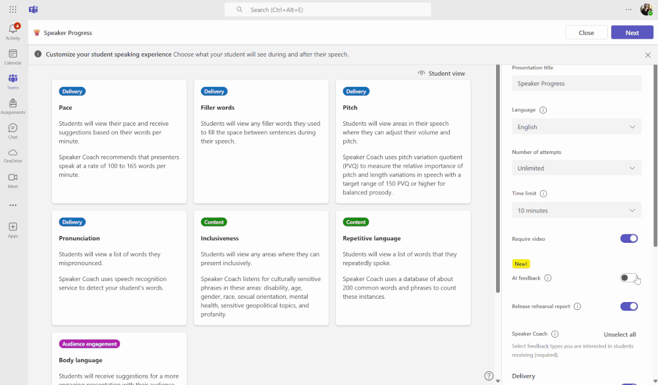The image size is (658, 385).
Task: Click Content tag on Repetitive language card
Action: point(356,222)
